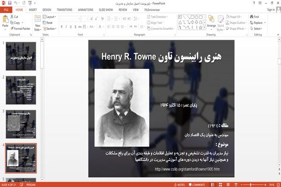Viewport: 281px width, 187px height.
Task: Select the star shape in shapes gallery
Action: pos(200,28)
